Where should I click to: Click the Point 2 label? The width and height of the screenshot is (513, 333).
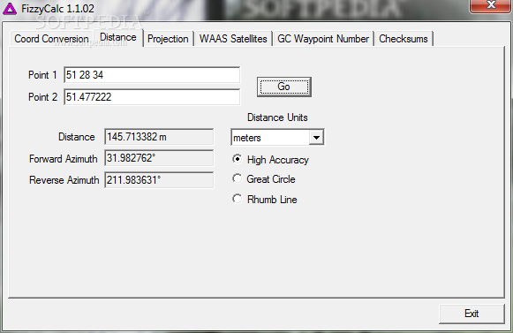[43, 97]
